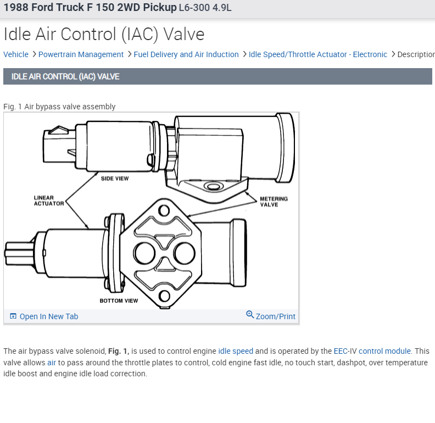Click the Open In New Tab icon

(x=13, y=316)
